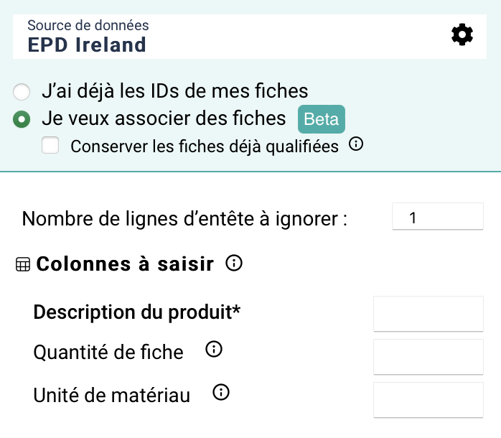
Task: Select "Je veux associer des fiches" radio
Action: (x=22, y=119)
